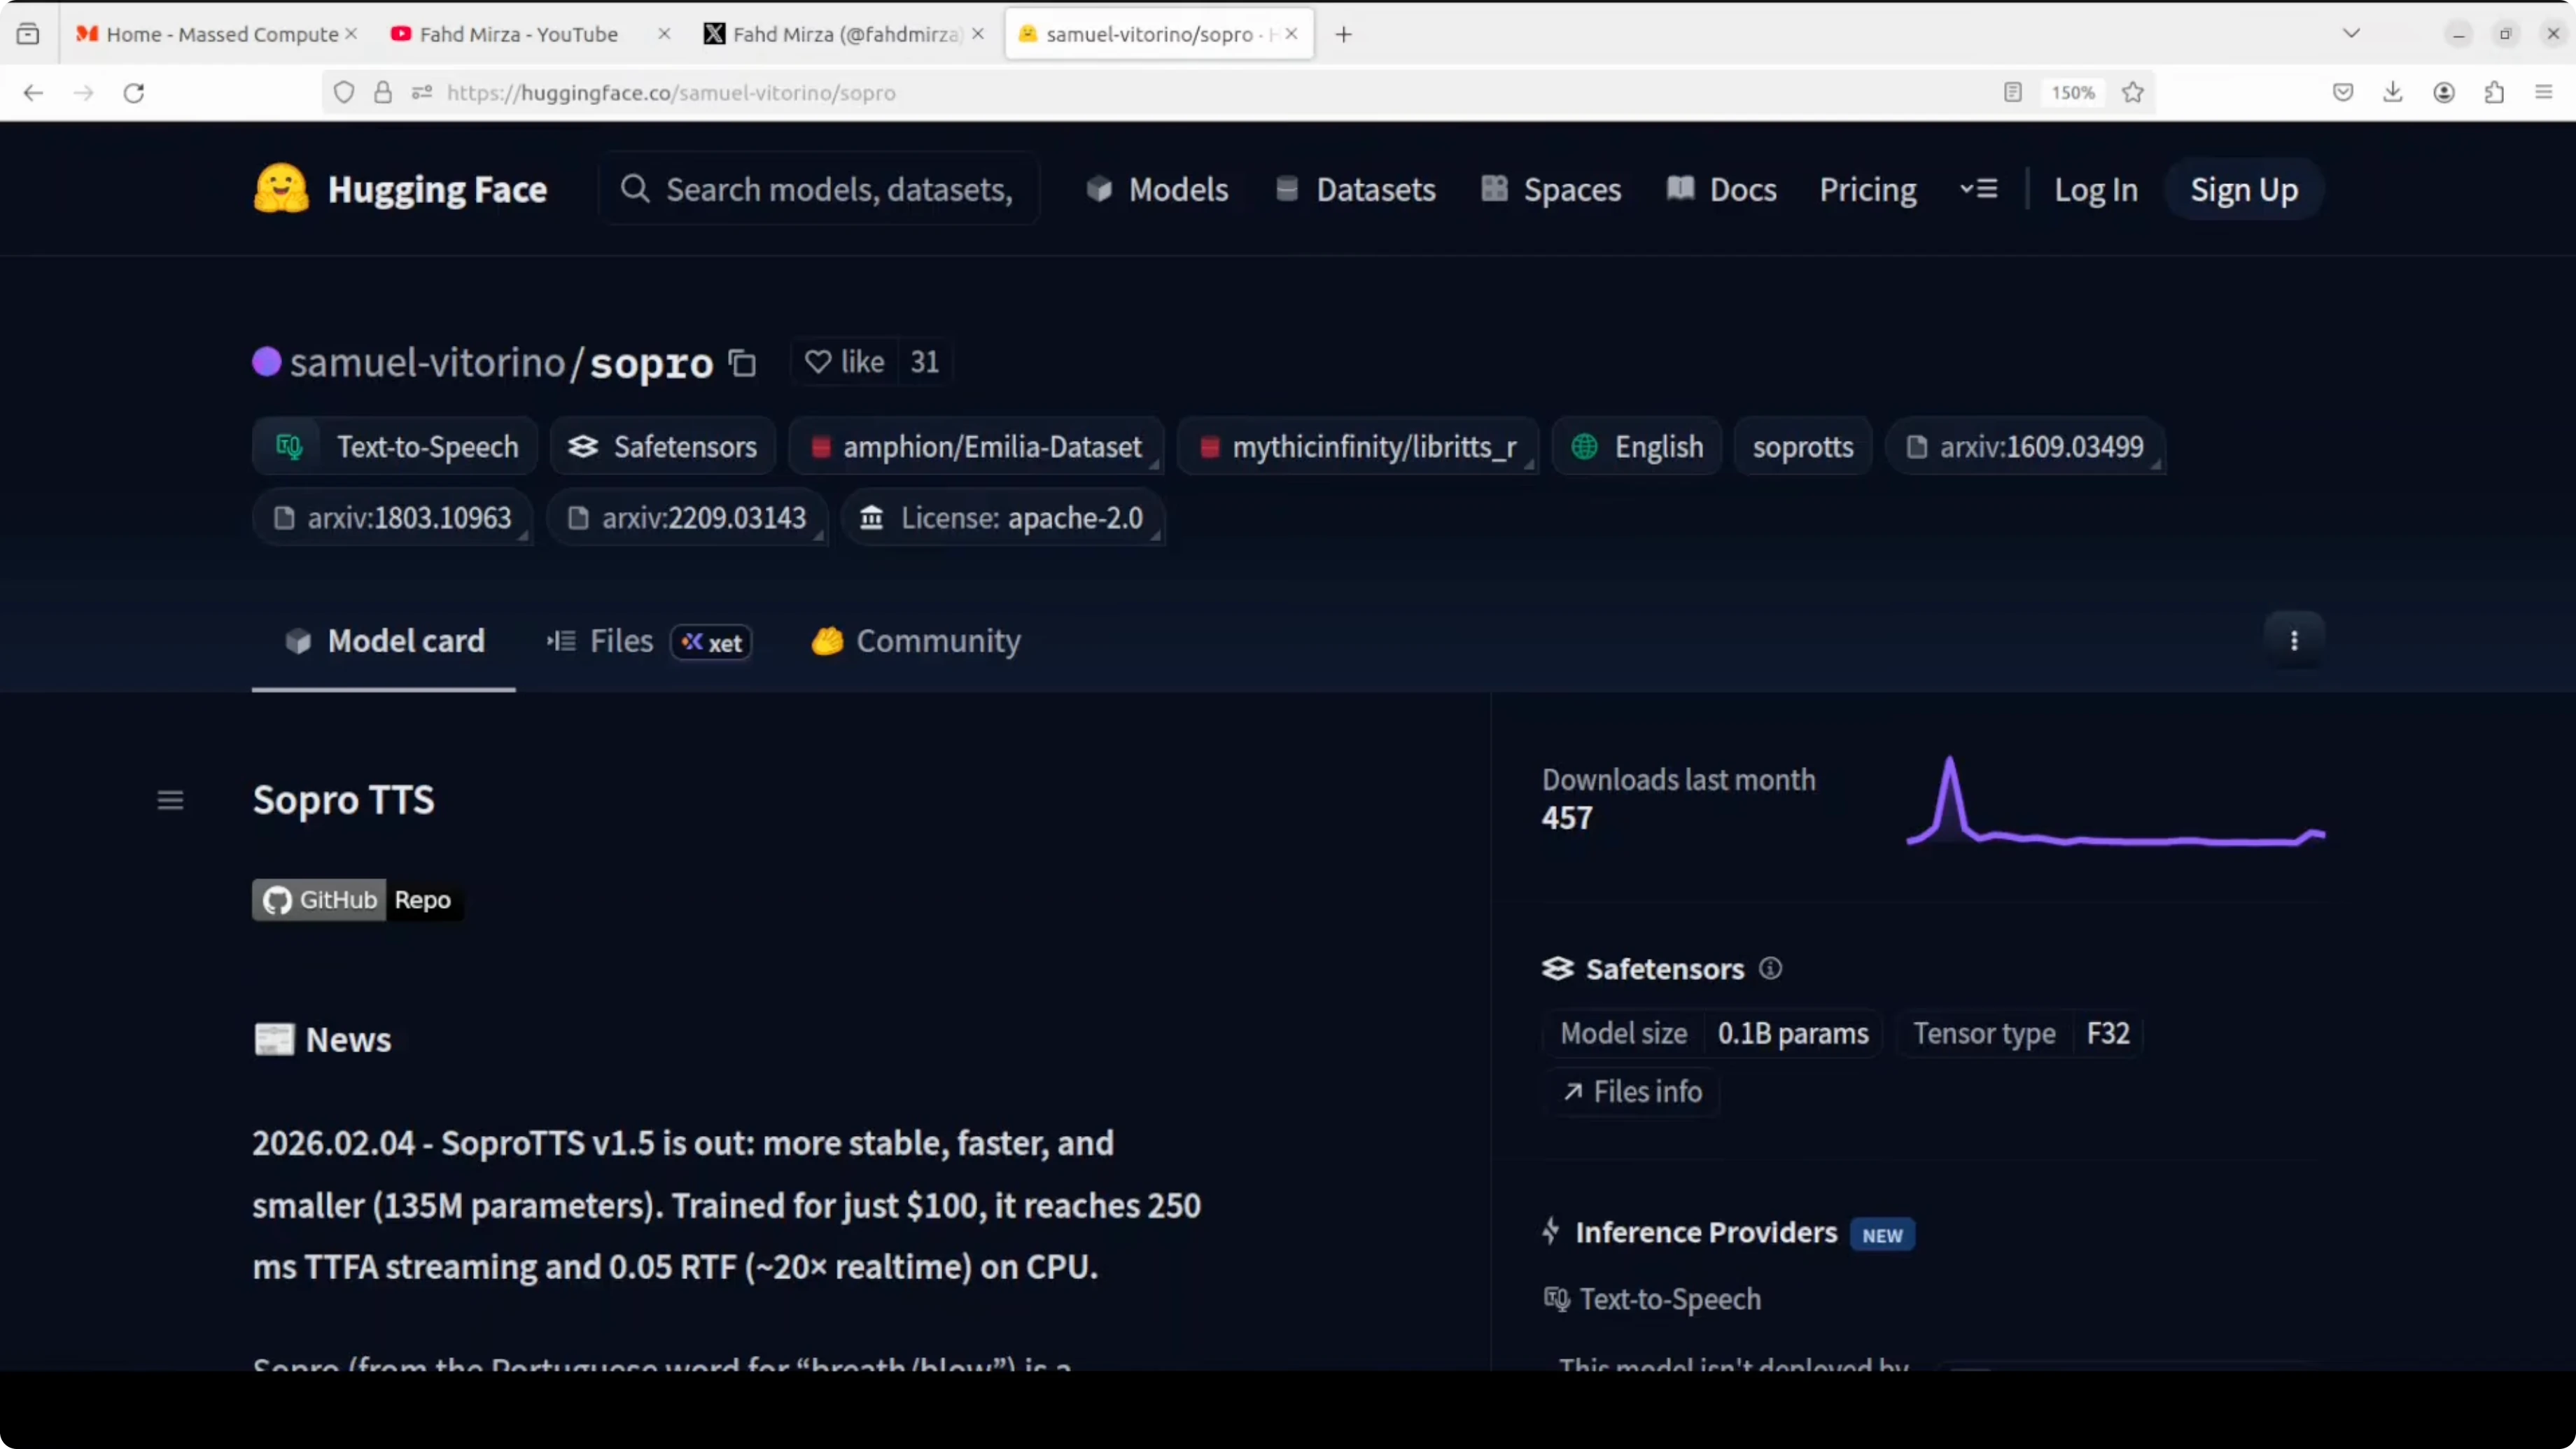
Task: Switch to the Files tab
Action: coord(620,641)
